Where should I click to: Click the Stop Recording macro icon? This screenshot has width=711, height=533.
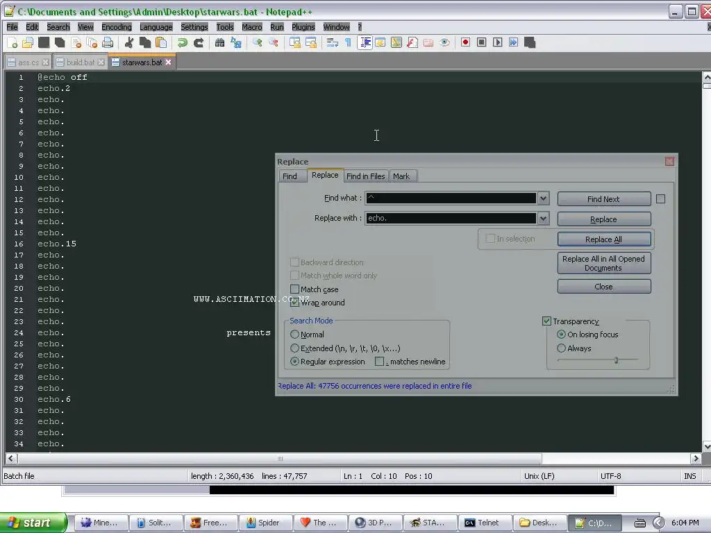click(x=482, y=42)
